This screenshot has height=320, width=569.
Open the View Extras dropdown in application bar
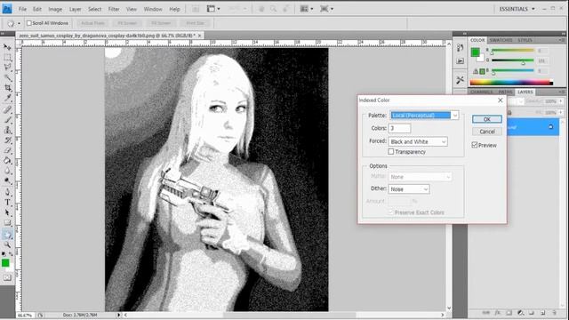pyautogui.click(x=213, y=9)
